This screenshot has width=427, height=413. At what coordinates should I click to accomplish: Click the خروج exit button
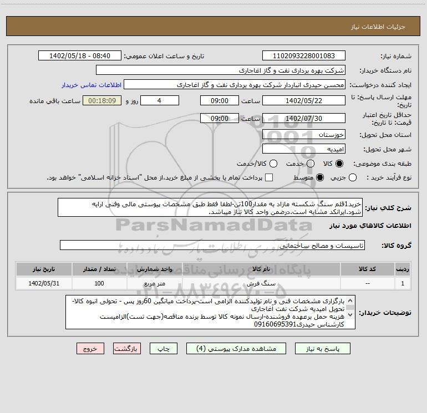tap(90, 349)
